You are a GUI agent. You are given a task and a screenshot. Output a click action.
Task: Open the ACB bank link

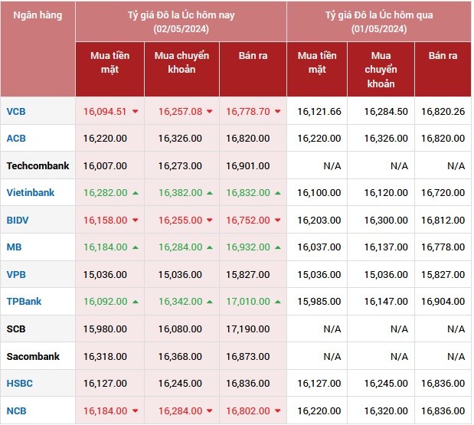(x=16, y=139)
